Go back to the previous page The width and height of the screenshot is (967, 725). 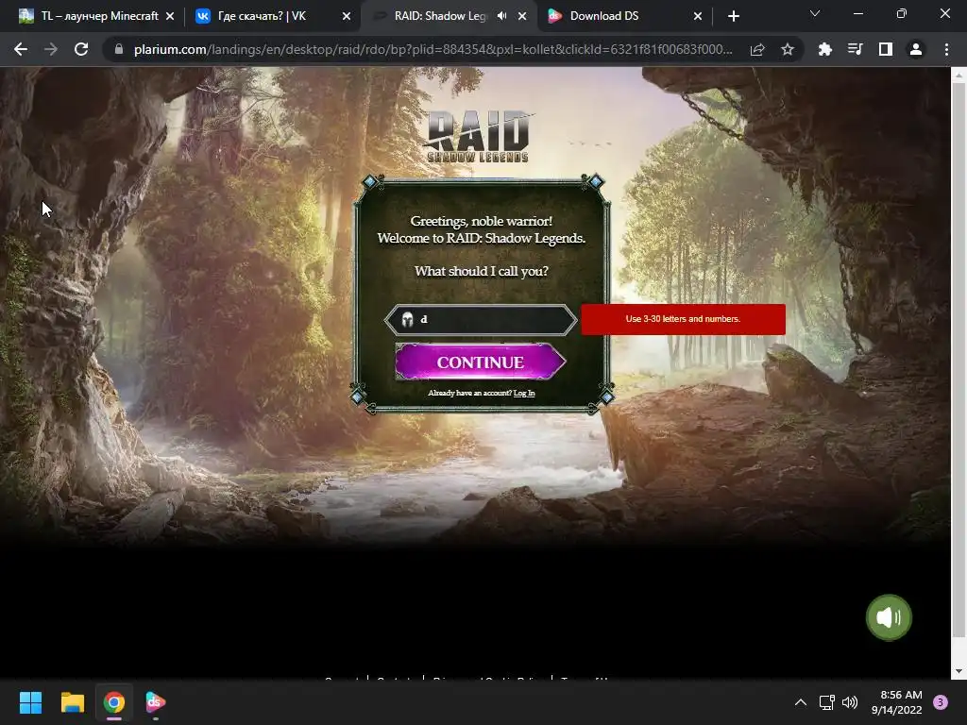(x=21, y=49)
